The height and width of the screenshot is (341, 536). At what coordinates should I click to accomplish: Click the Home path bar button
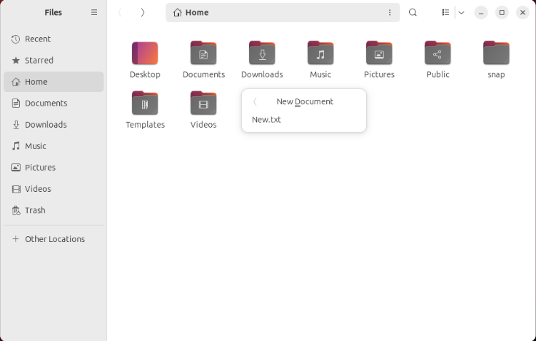191,13
